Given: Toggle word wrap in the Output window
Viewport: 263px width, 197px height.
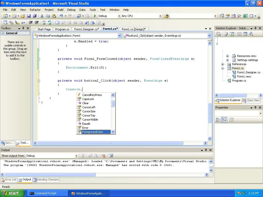Looking at the screenshot, I should point(111,156).
